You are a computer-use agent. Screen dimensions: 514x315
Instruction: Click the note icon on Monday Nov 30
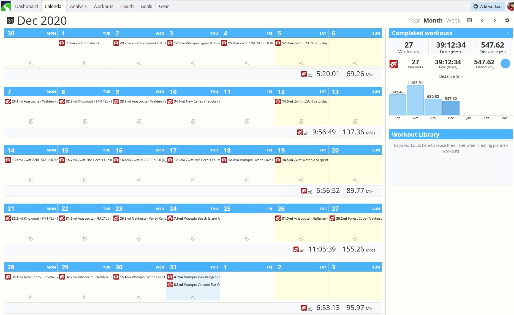pos(31,63)
